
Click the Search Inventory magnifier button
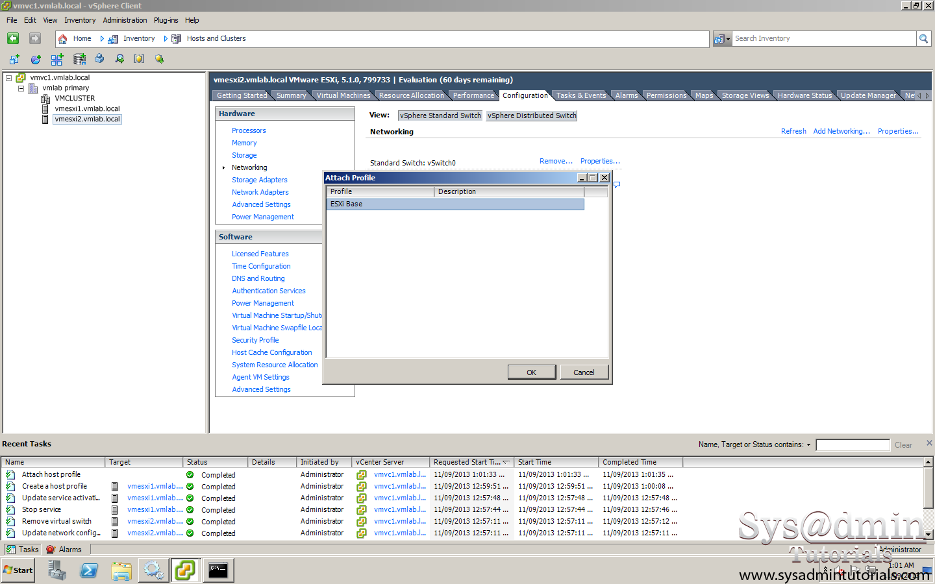click(923, 39)
